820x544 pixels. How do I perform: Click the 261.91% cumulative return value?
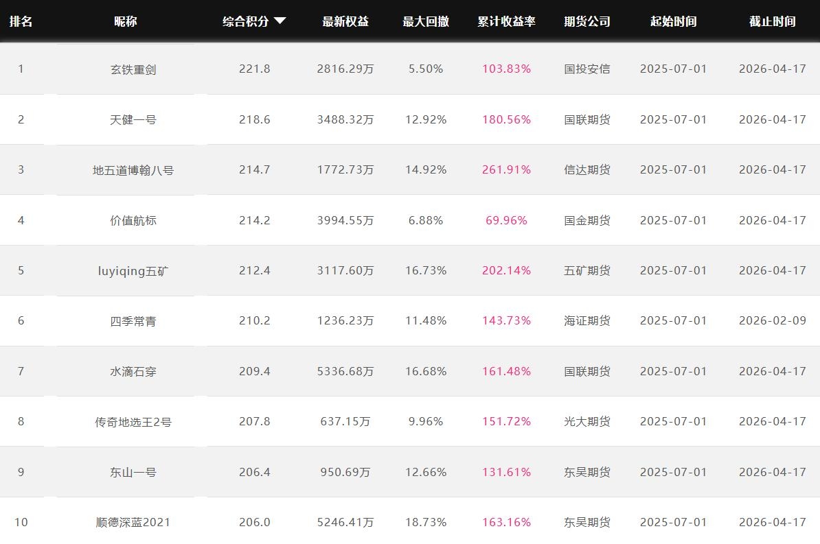[506, 170]
